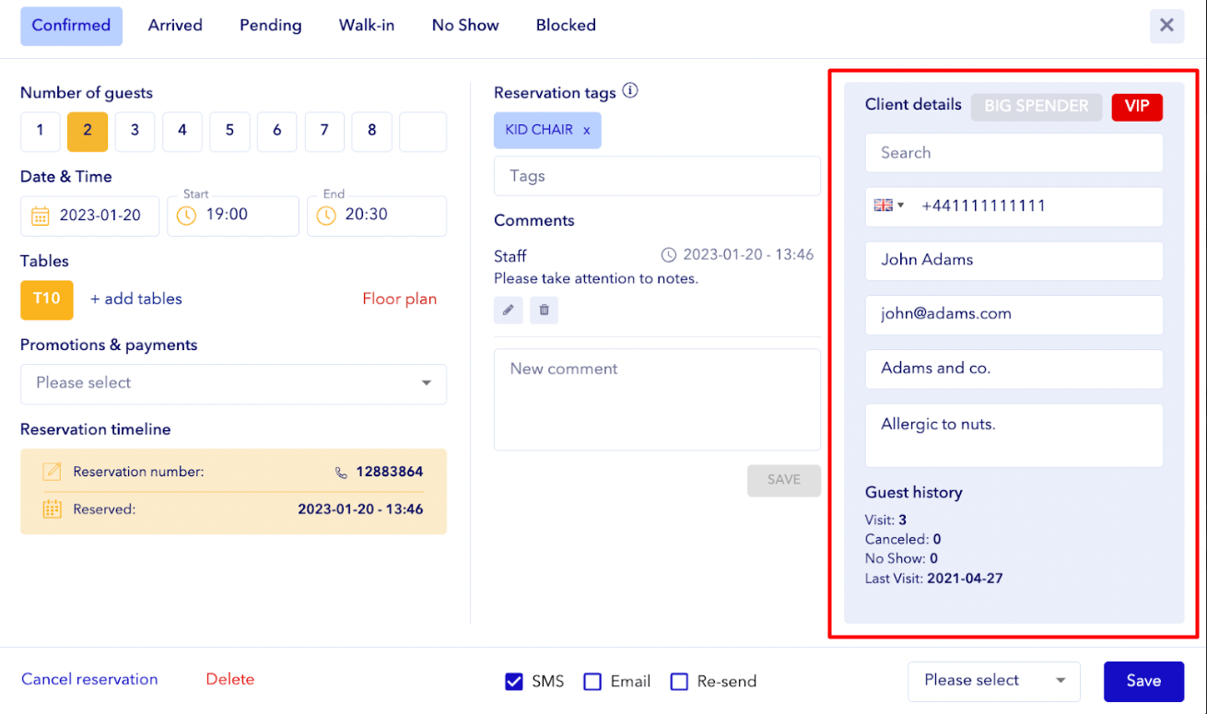
Task: Open the Please select dropdown near Save
Action: (994, 681)
